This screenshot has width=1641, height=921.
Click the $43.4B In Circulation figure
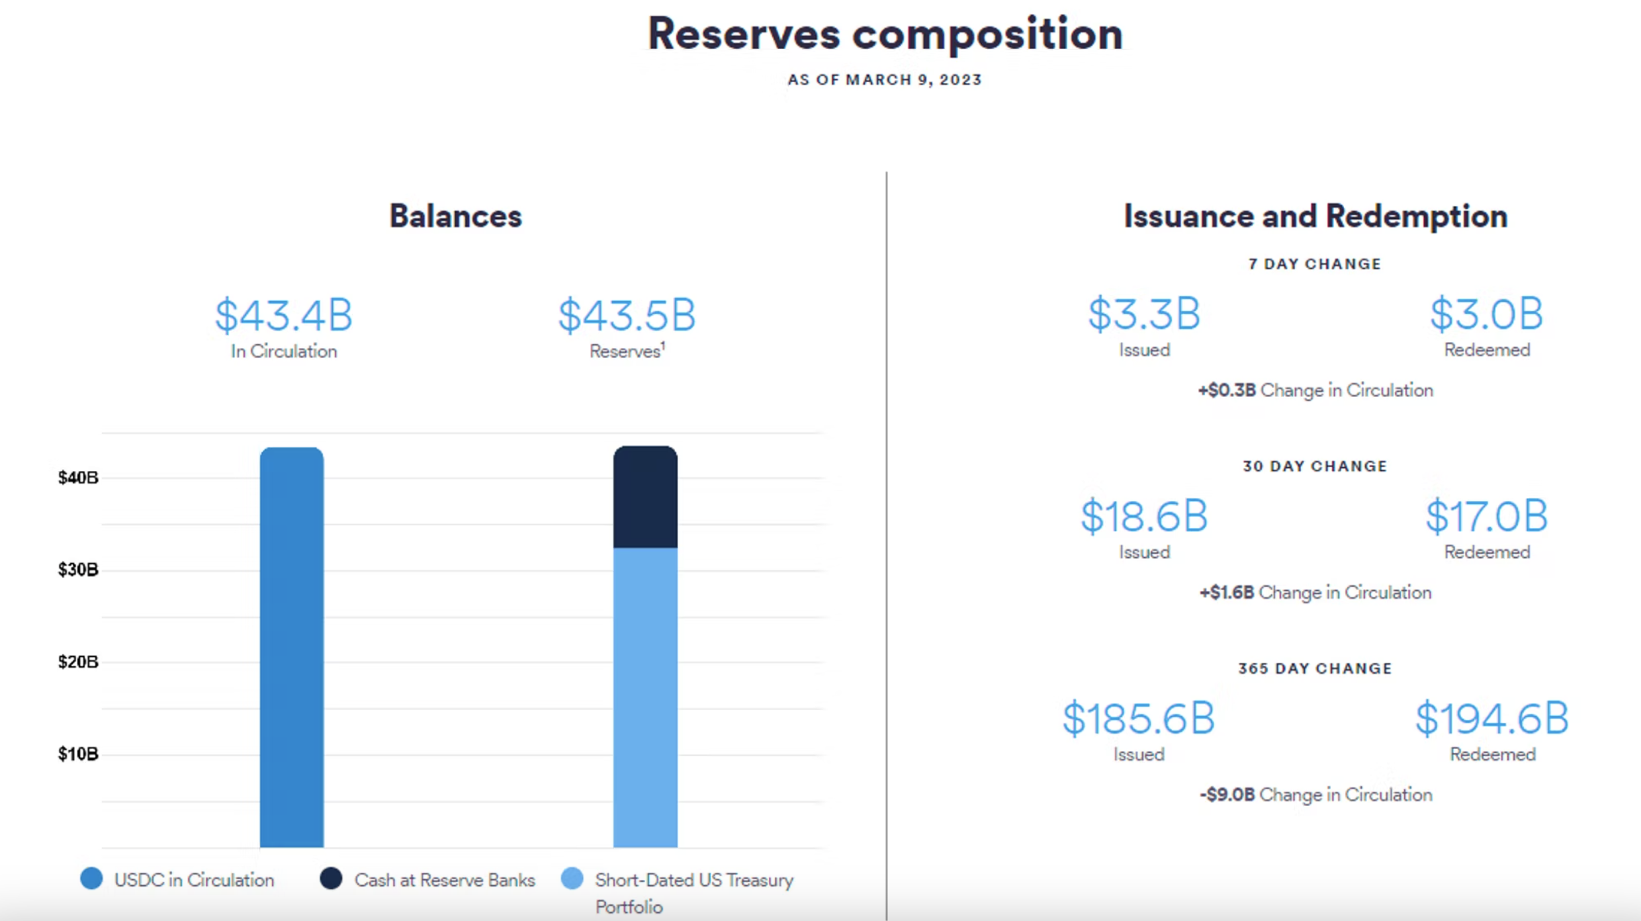point(284,315)
